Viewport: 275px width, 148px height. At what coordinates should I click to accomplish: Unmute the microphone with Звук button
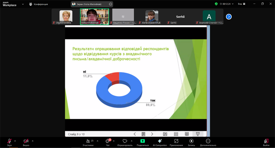pyautogui.click(x=9, y=142)
